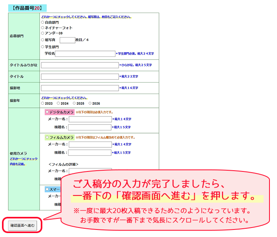Pick 2026 year radio button
Image resolution: width=277 pixels, height=237 pixels.
(90, 103)
